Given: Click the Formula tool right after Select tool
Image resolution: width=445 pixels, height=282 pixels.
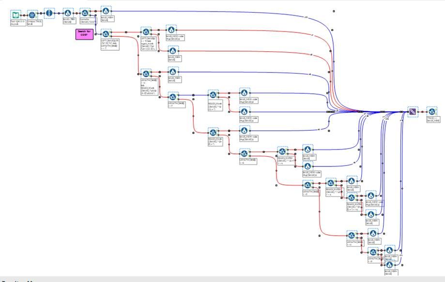Looking at the screenshot, I should 68,14.
